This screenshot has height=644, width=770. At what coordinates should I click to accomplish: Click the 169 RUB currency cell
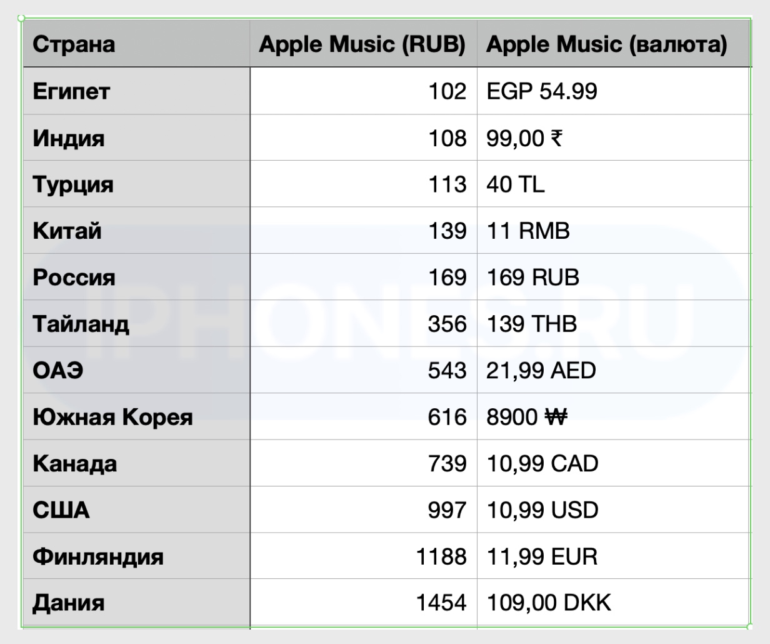[532, 278]
